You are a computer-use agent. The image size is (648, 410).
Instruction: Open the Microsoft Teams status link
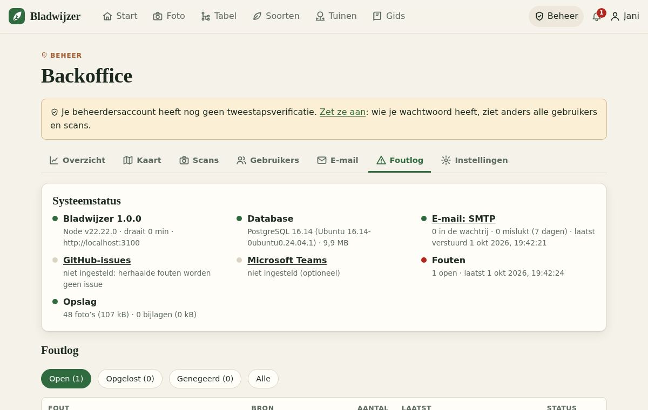coord(287,260)
